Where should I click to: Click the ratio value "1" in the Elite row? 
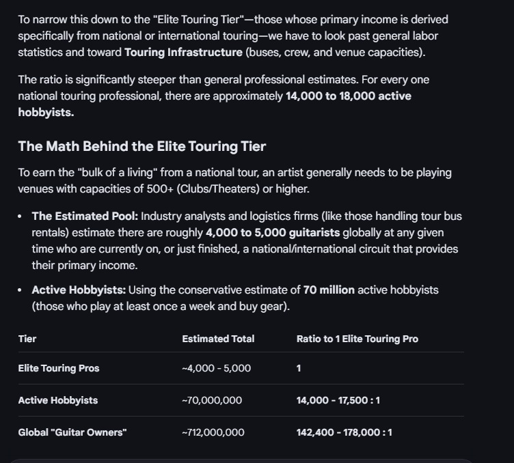(299, 368)
